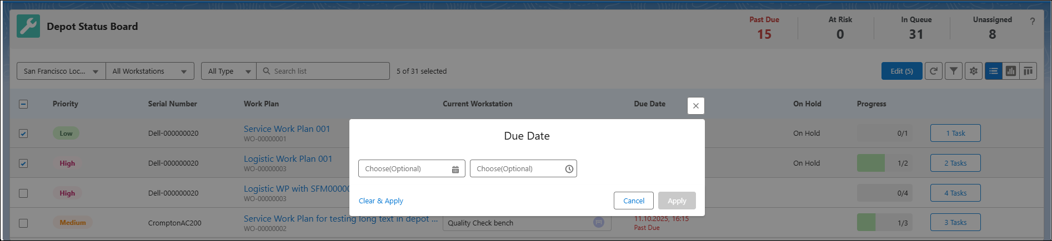Click the Past Due label under 11.10.2025
This screenshot has height=241, width=1052.
click(647, 228)
